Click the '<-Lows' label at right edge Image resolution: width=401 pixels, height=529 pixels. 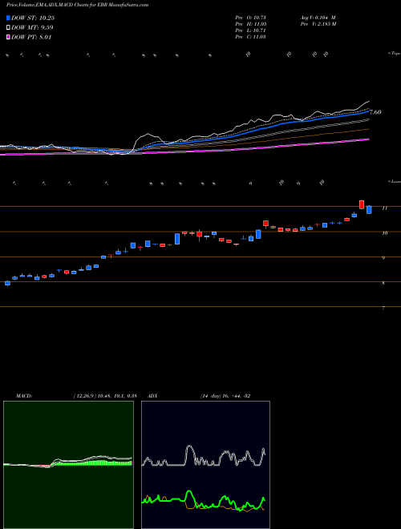(x=394, y=181)
